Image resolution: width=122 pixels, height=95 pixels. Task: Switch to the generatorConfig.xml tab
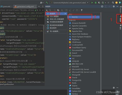[25, 6]
